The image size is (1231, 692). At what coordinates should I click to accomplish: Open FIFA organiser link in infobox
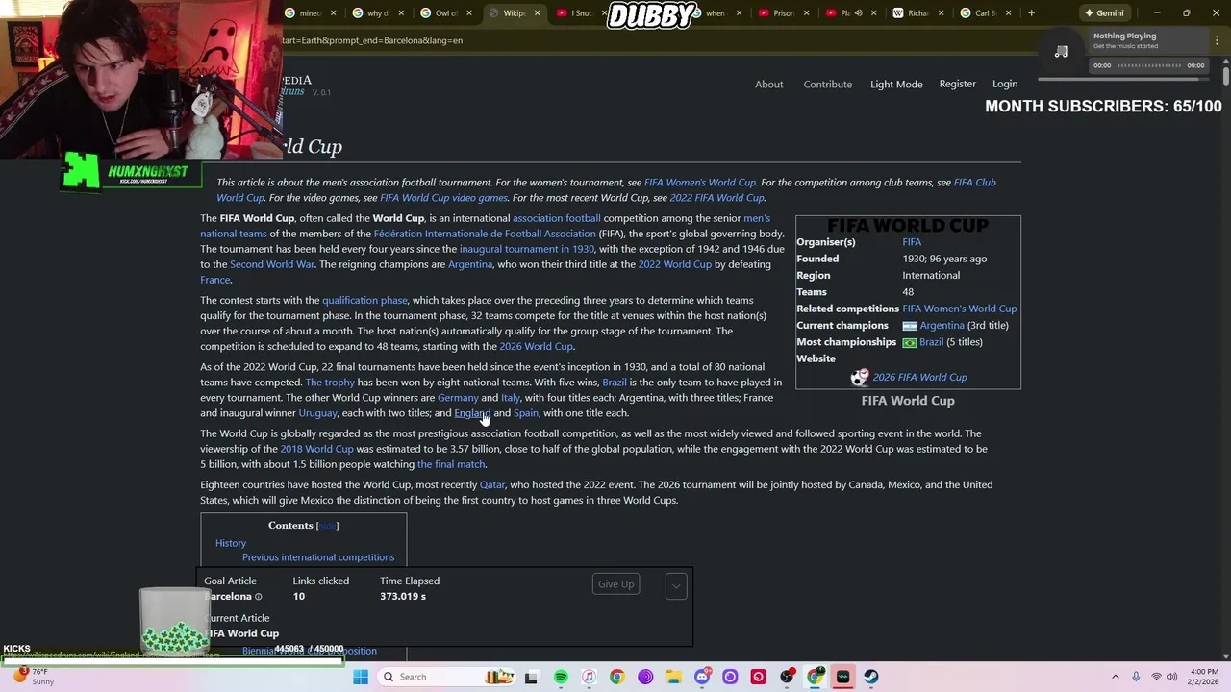click(x=912, y=242)
